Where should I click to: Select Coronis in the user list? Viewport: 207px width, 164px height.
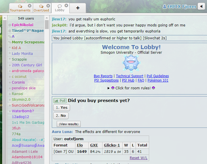(26, 82)
